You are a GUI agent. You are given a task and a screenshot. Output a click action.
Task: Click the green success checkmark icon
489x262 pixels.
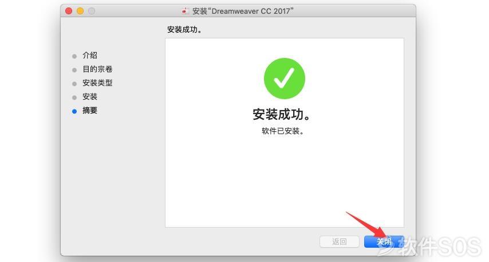click(x=285, y=79)
